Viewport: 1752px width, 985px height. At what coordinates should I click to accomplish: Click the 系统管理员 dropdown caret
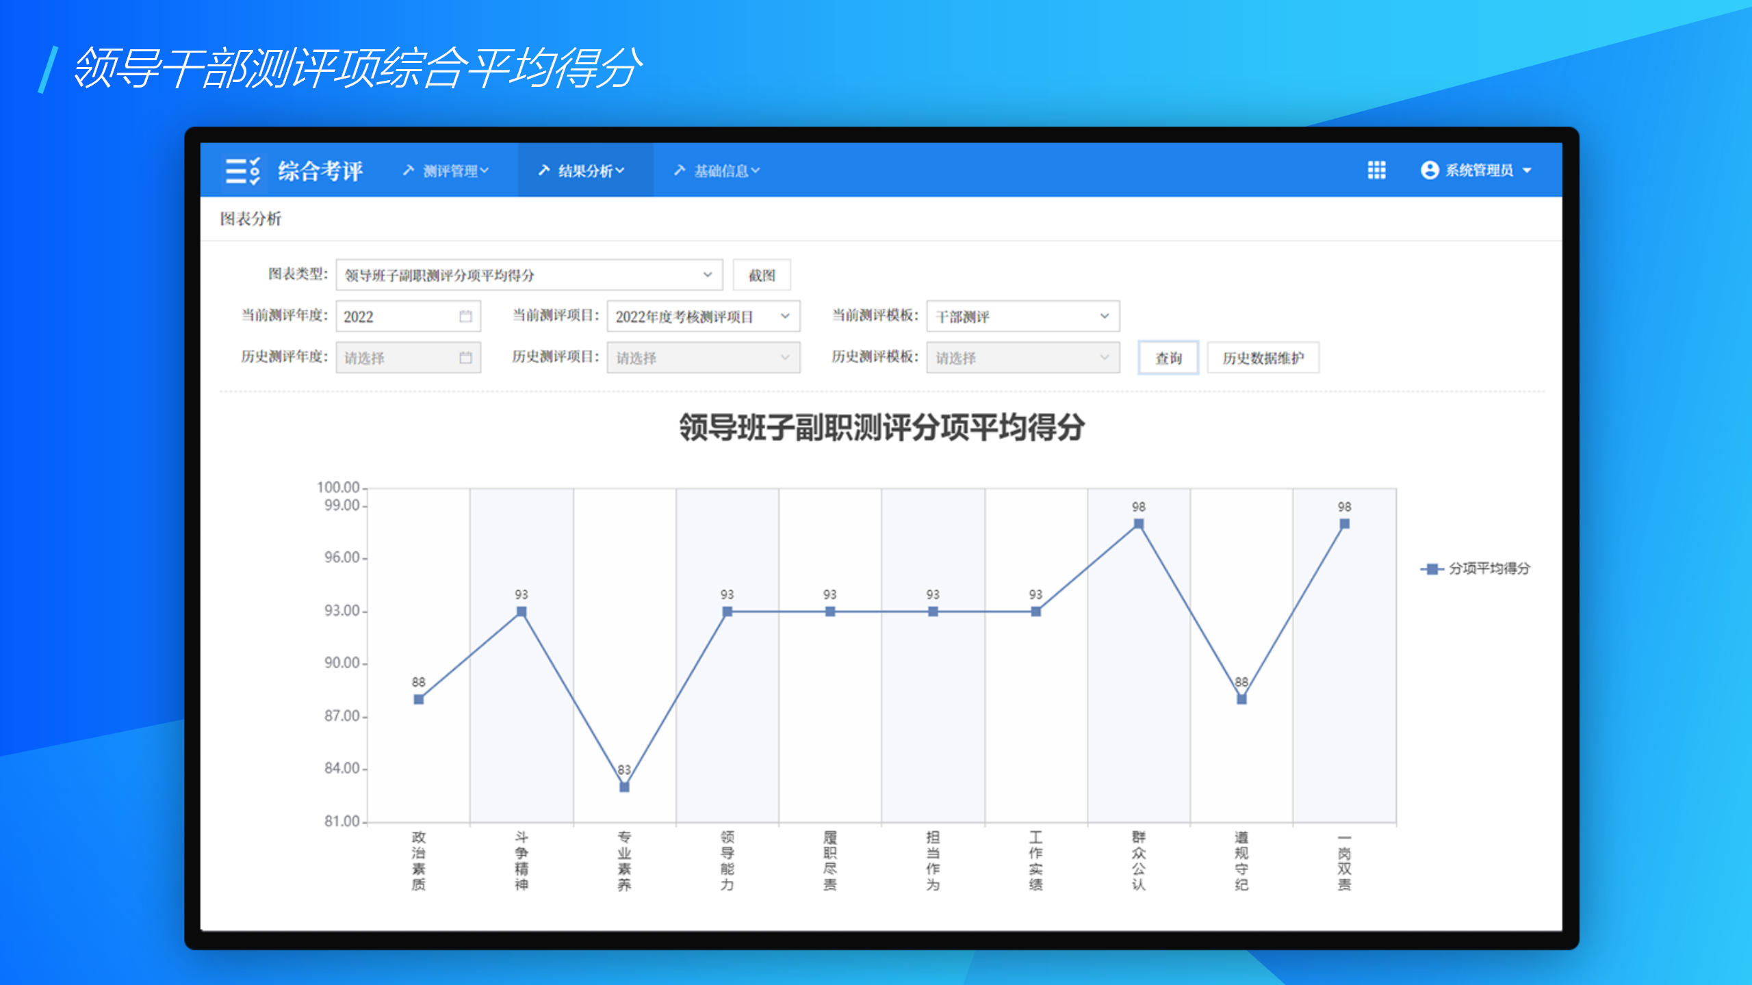[1527, 171]
